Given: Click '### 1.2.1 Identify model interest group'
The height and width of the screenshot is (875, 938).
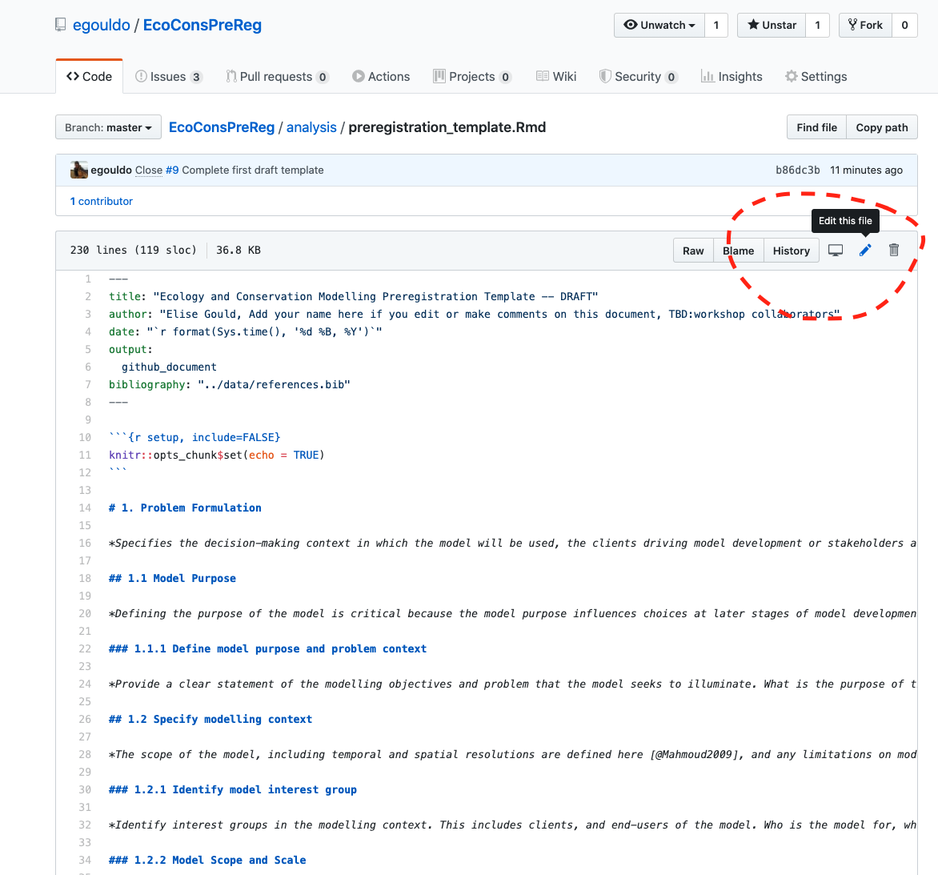Looking at the screenshot, I should pos(233,789).
